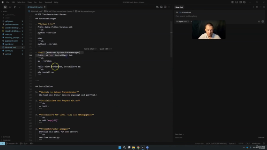Toggle the AI pane layout icon
This screenshot has height=150, width=267.
pyautogui.click(x=240, y=2)
